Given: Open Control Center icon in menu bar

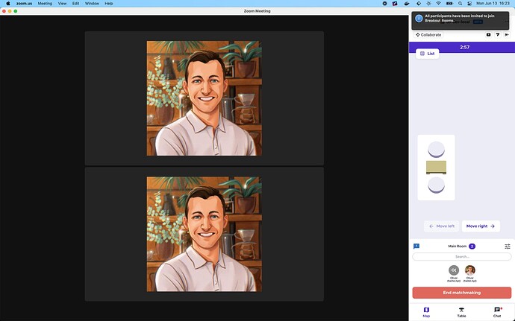Looking at the screenshot, I should pos(469,3).
